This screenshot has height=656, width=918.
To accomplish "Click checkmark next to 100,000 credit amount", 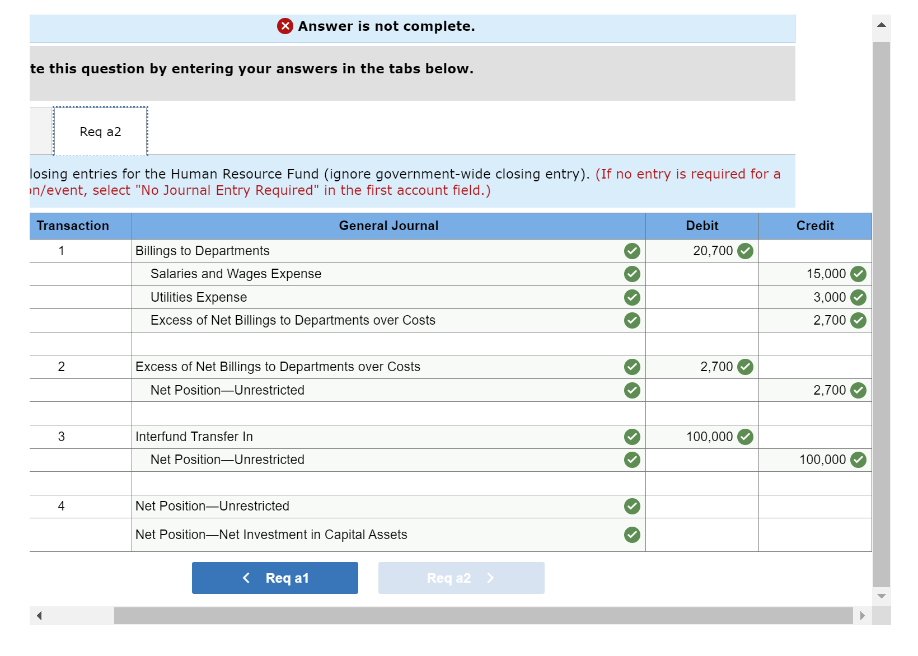I will click(x=858, y=460).
